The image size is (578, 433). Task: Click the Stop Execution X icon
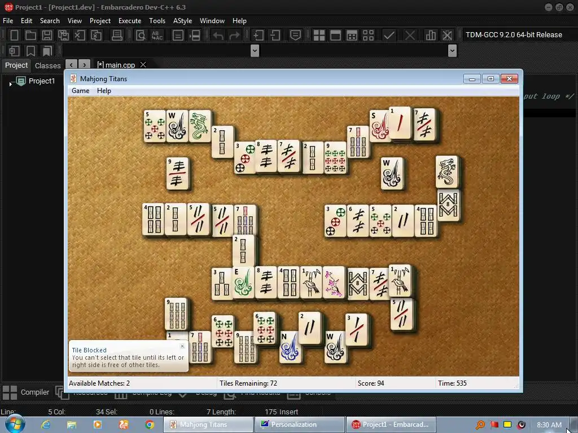click(x=410, y=36)
